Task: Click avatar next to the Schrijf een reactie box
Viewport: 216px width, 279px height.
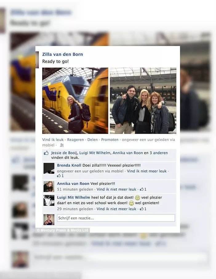Action: [49, 219]
